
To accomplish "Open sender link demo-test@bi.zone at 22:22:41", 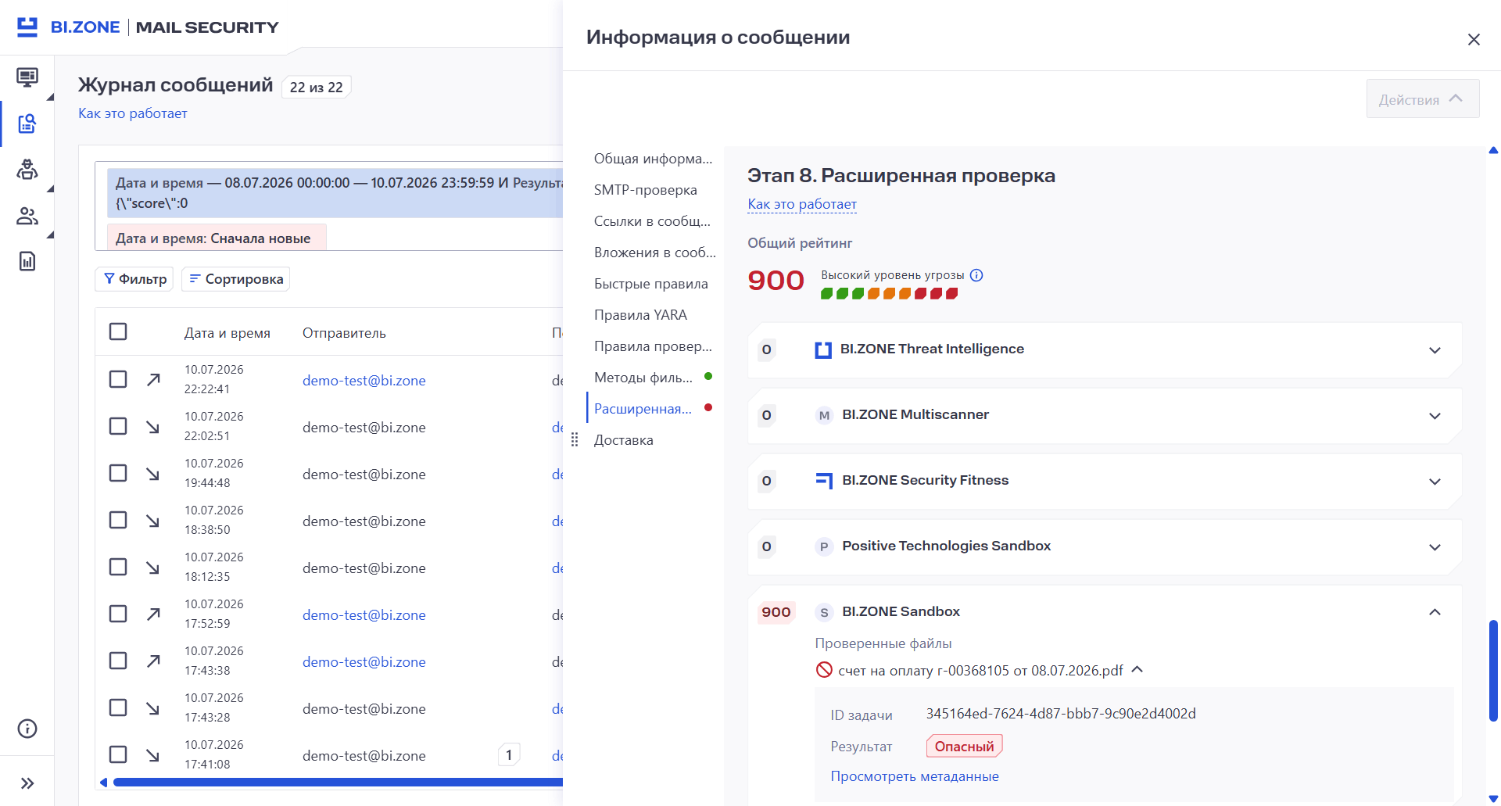I will click(x=364, y=381).
